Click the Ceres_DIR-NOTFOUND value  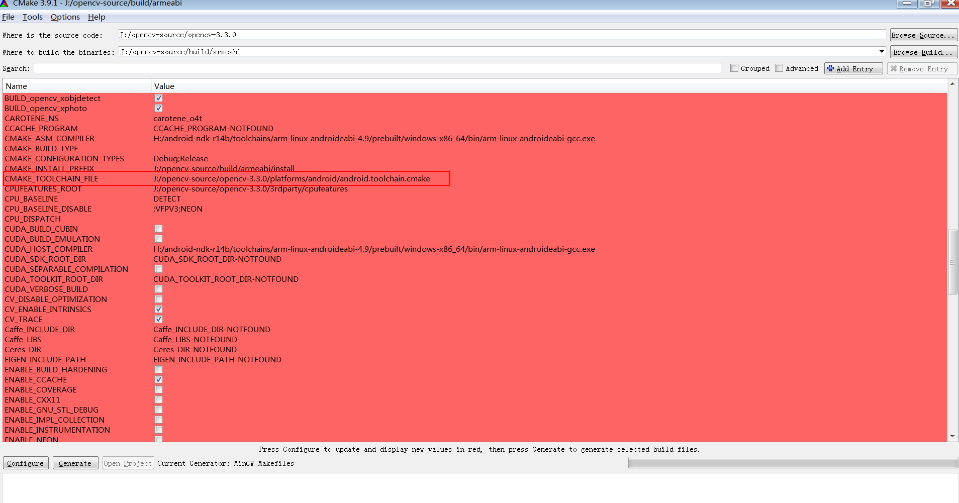tap(195, 349)
